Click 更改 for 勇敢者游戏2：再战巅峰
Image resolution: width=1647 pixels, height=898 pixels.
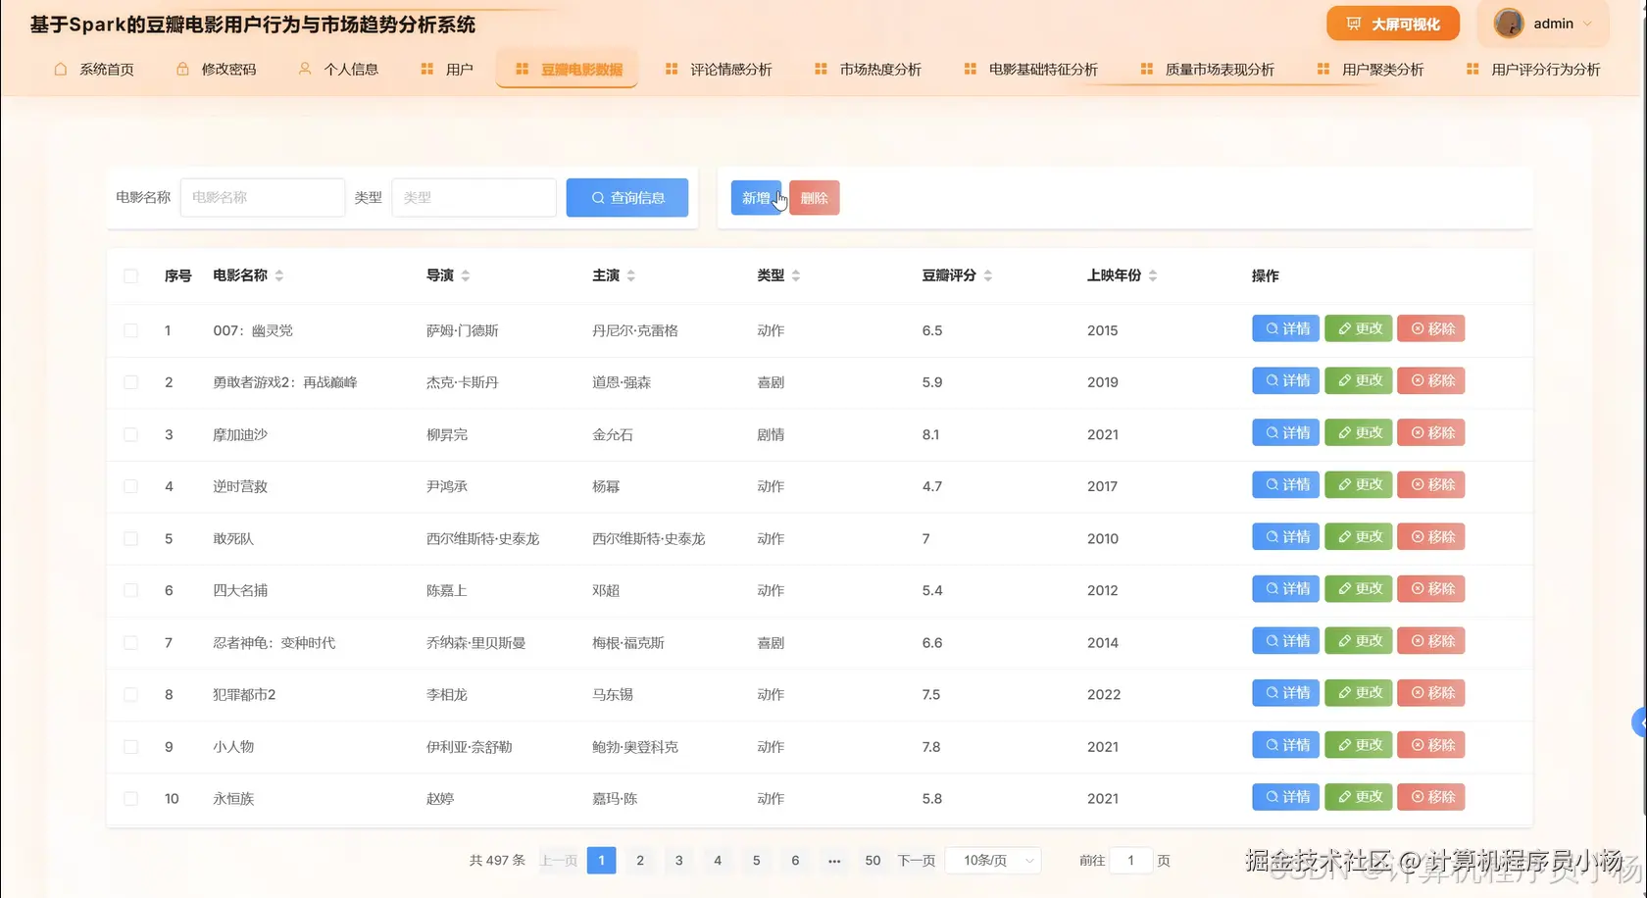tap(1359, 380)
